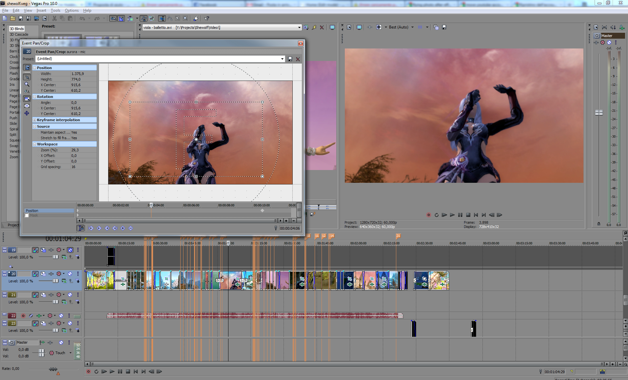Click timeline marker 12
628x380 pixels.
pyautogui.click(x=324, y=236)
